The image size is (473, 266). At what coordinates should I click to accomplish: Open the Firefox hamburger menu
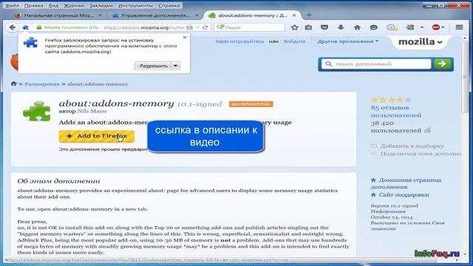click(x=459, y=27)
